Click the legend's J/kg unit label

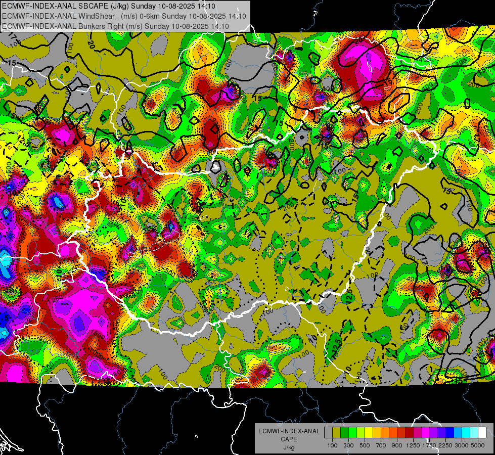click(289, 447)
